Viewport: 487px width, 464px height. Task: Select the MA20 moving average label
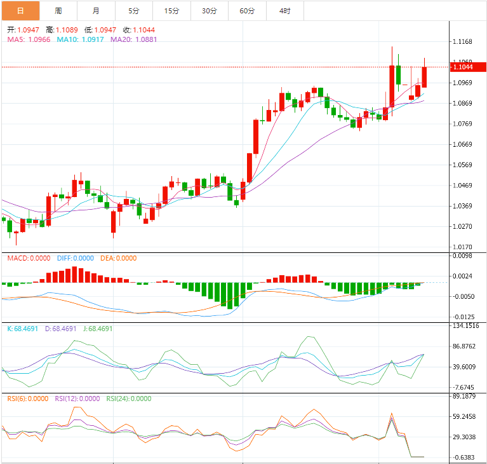pos(134,39)
